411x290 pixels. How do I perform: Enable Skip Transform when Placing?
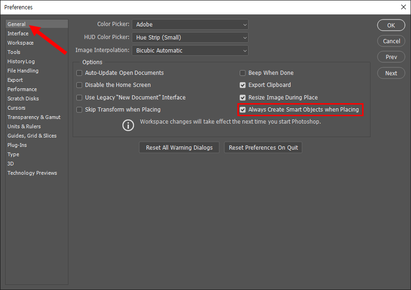click(79, 110)
